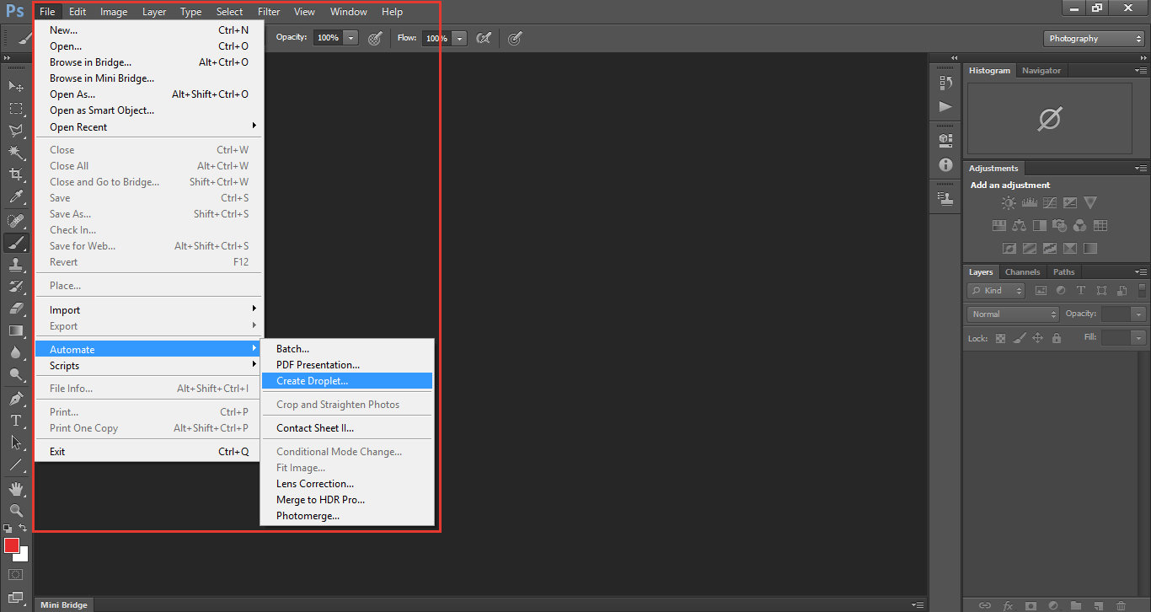Select the Healing Brush tool
Screen dimensions: 1151x612
16,221
